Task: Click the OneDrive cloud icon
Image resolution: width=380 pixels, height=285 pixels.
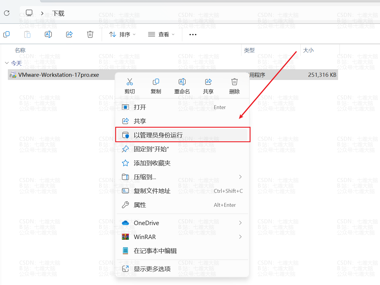Action: (x=125, y=223)
